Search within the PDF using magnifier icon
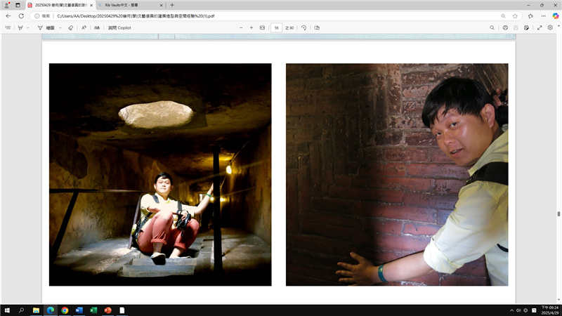 492,27
